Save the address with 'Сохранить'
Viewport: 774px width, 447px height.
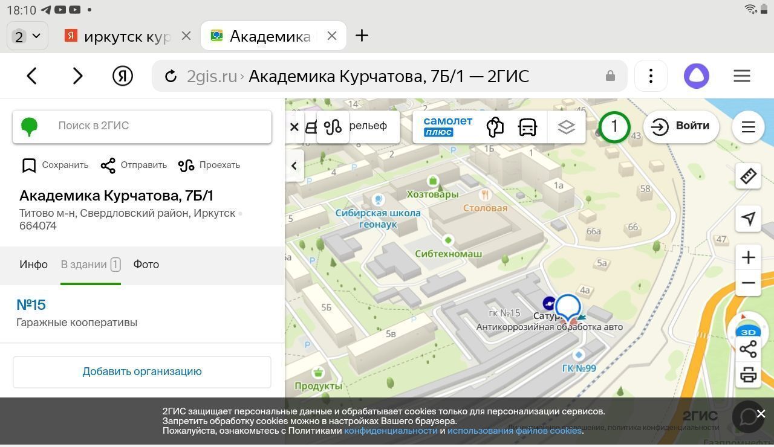(55, 166)
